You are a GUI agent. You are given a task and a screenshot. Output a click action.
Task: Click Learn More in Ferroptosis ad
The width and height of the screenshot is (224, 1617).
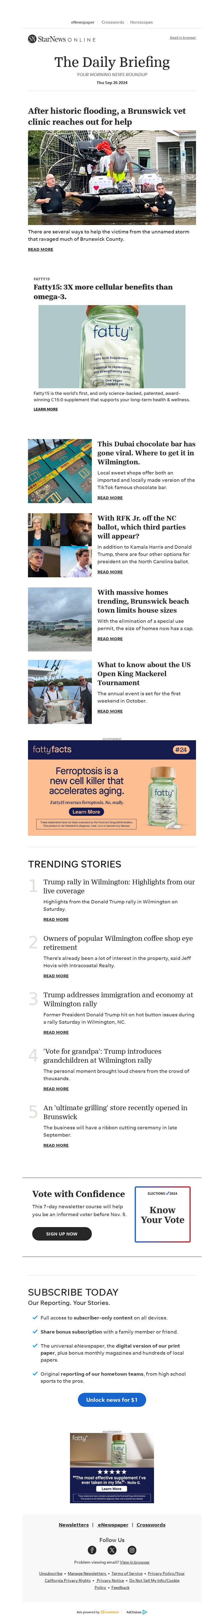click(86, 812)
